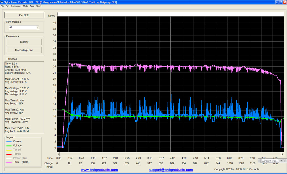Viewport: 287px width, 174px height.
Task: Click the DPR application icon in title bar
Action: click(2, 2)
